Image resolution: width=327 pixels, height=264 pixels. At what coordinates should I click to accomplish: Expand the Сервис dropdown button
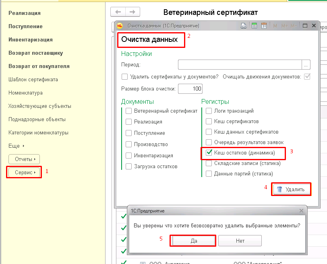point(24,173)
